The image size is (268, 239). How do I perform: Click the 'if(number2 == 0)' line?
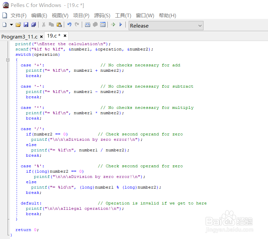(47, 134)
